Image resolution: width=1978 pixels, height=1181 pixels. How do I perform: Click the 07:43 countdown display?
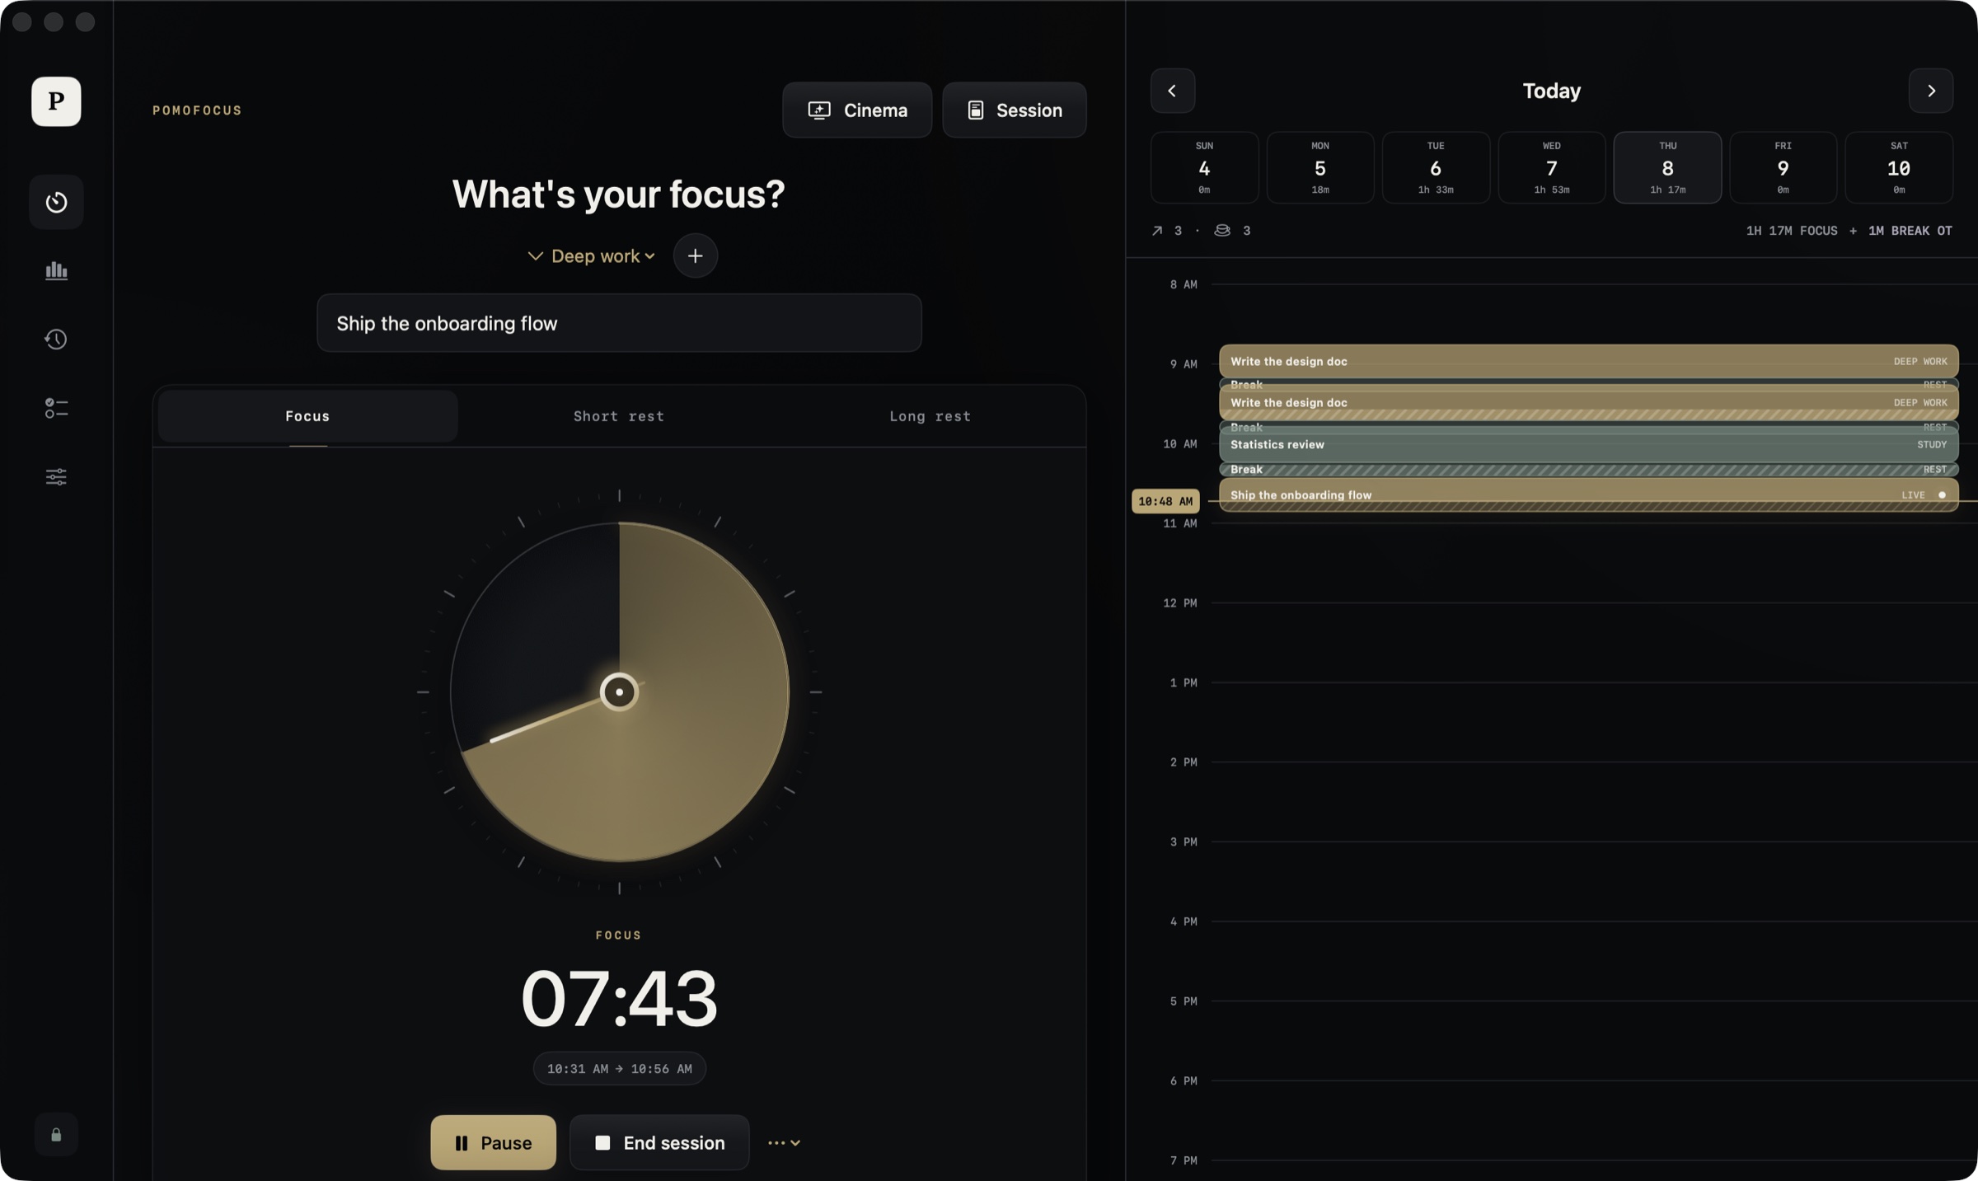[619, 998]
